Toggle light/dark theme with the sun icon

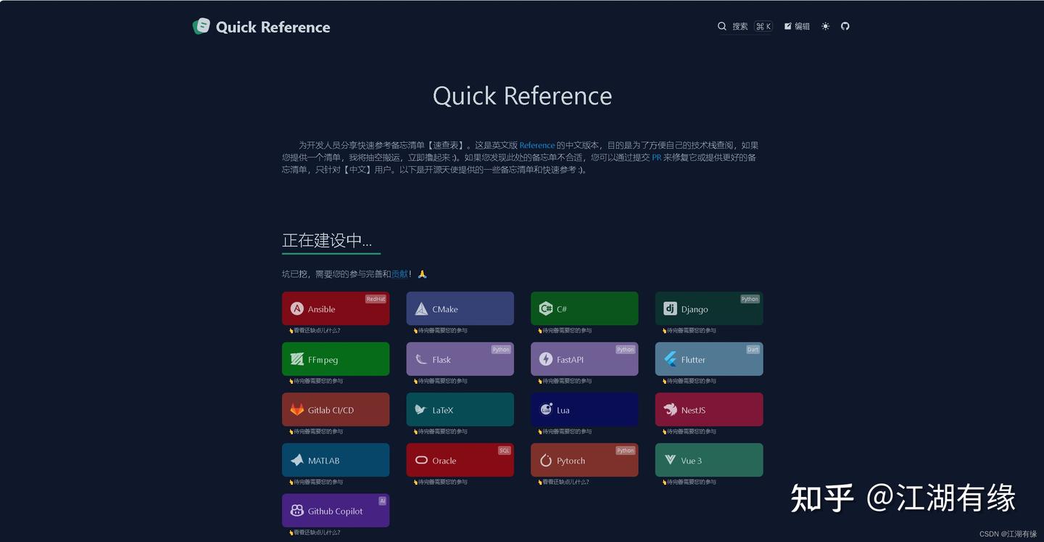[824, 26]
